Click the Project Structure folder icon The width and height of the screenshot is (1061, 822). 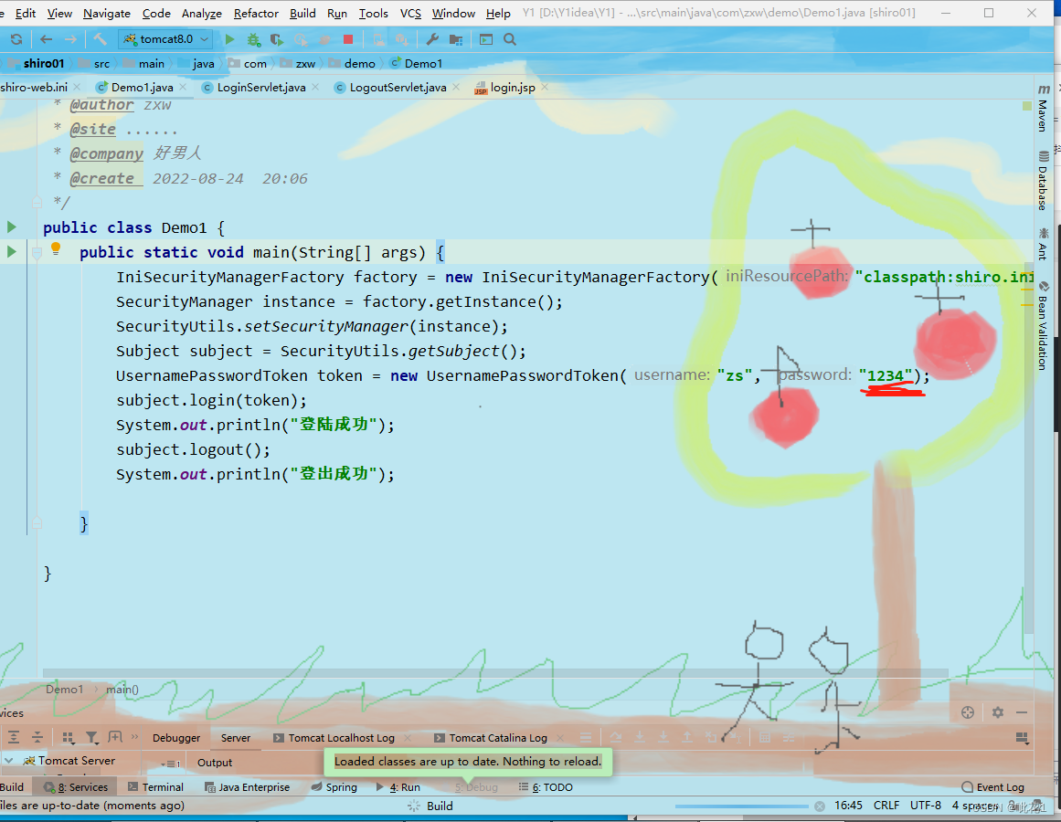(456, 40)
